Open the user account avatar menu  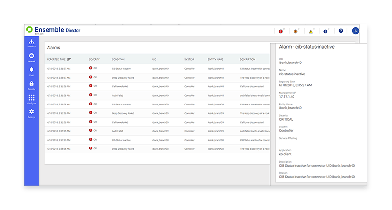(356, 31)
